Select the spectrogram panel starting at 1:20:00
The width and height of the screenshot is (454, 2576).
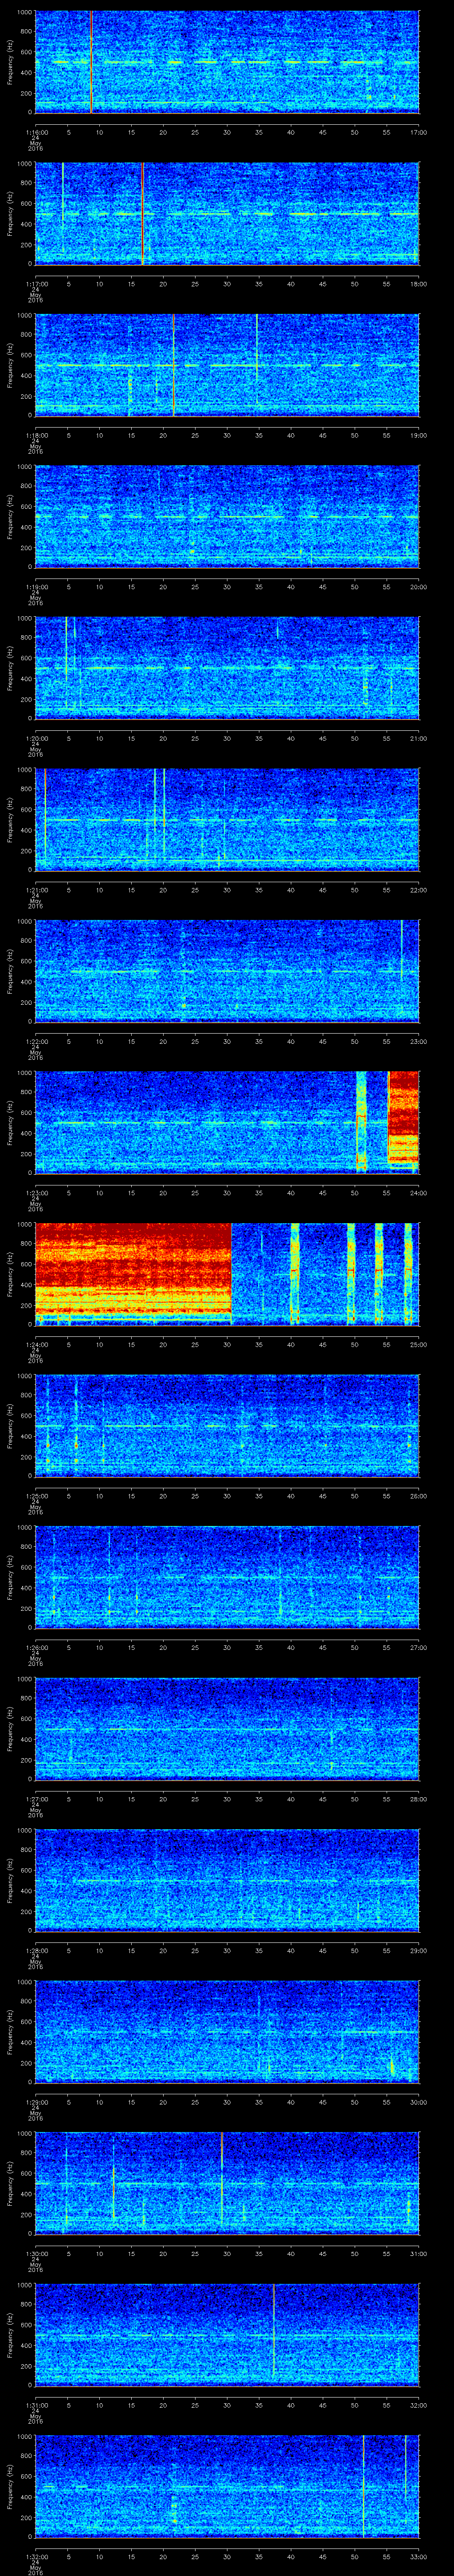(227, 668)
